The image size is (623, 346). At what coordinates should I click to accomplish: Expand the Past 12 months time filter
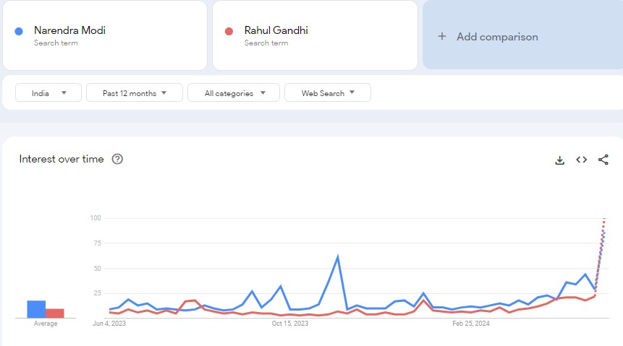134,93
